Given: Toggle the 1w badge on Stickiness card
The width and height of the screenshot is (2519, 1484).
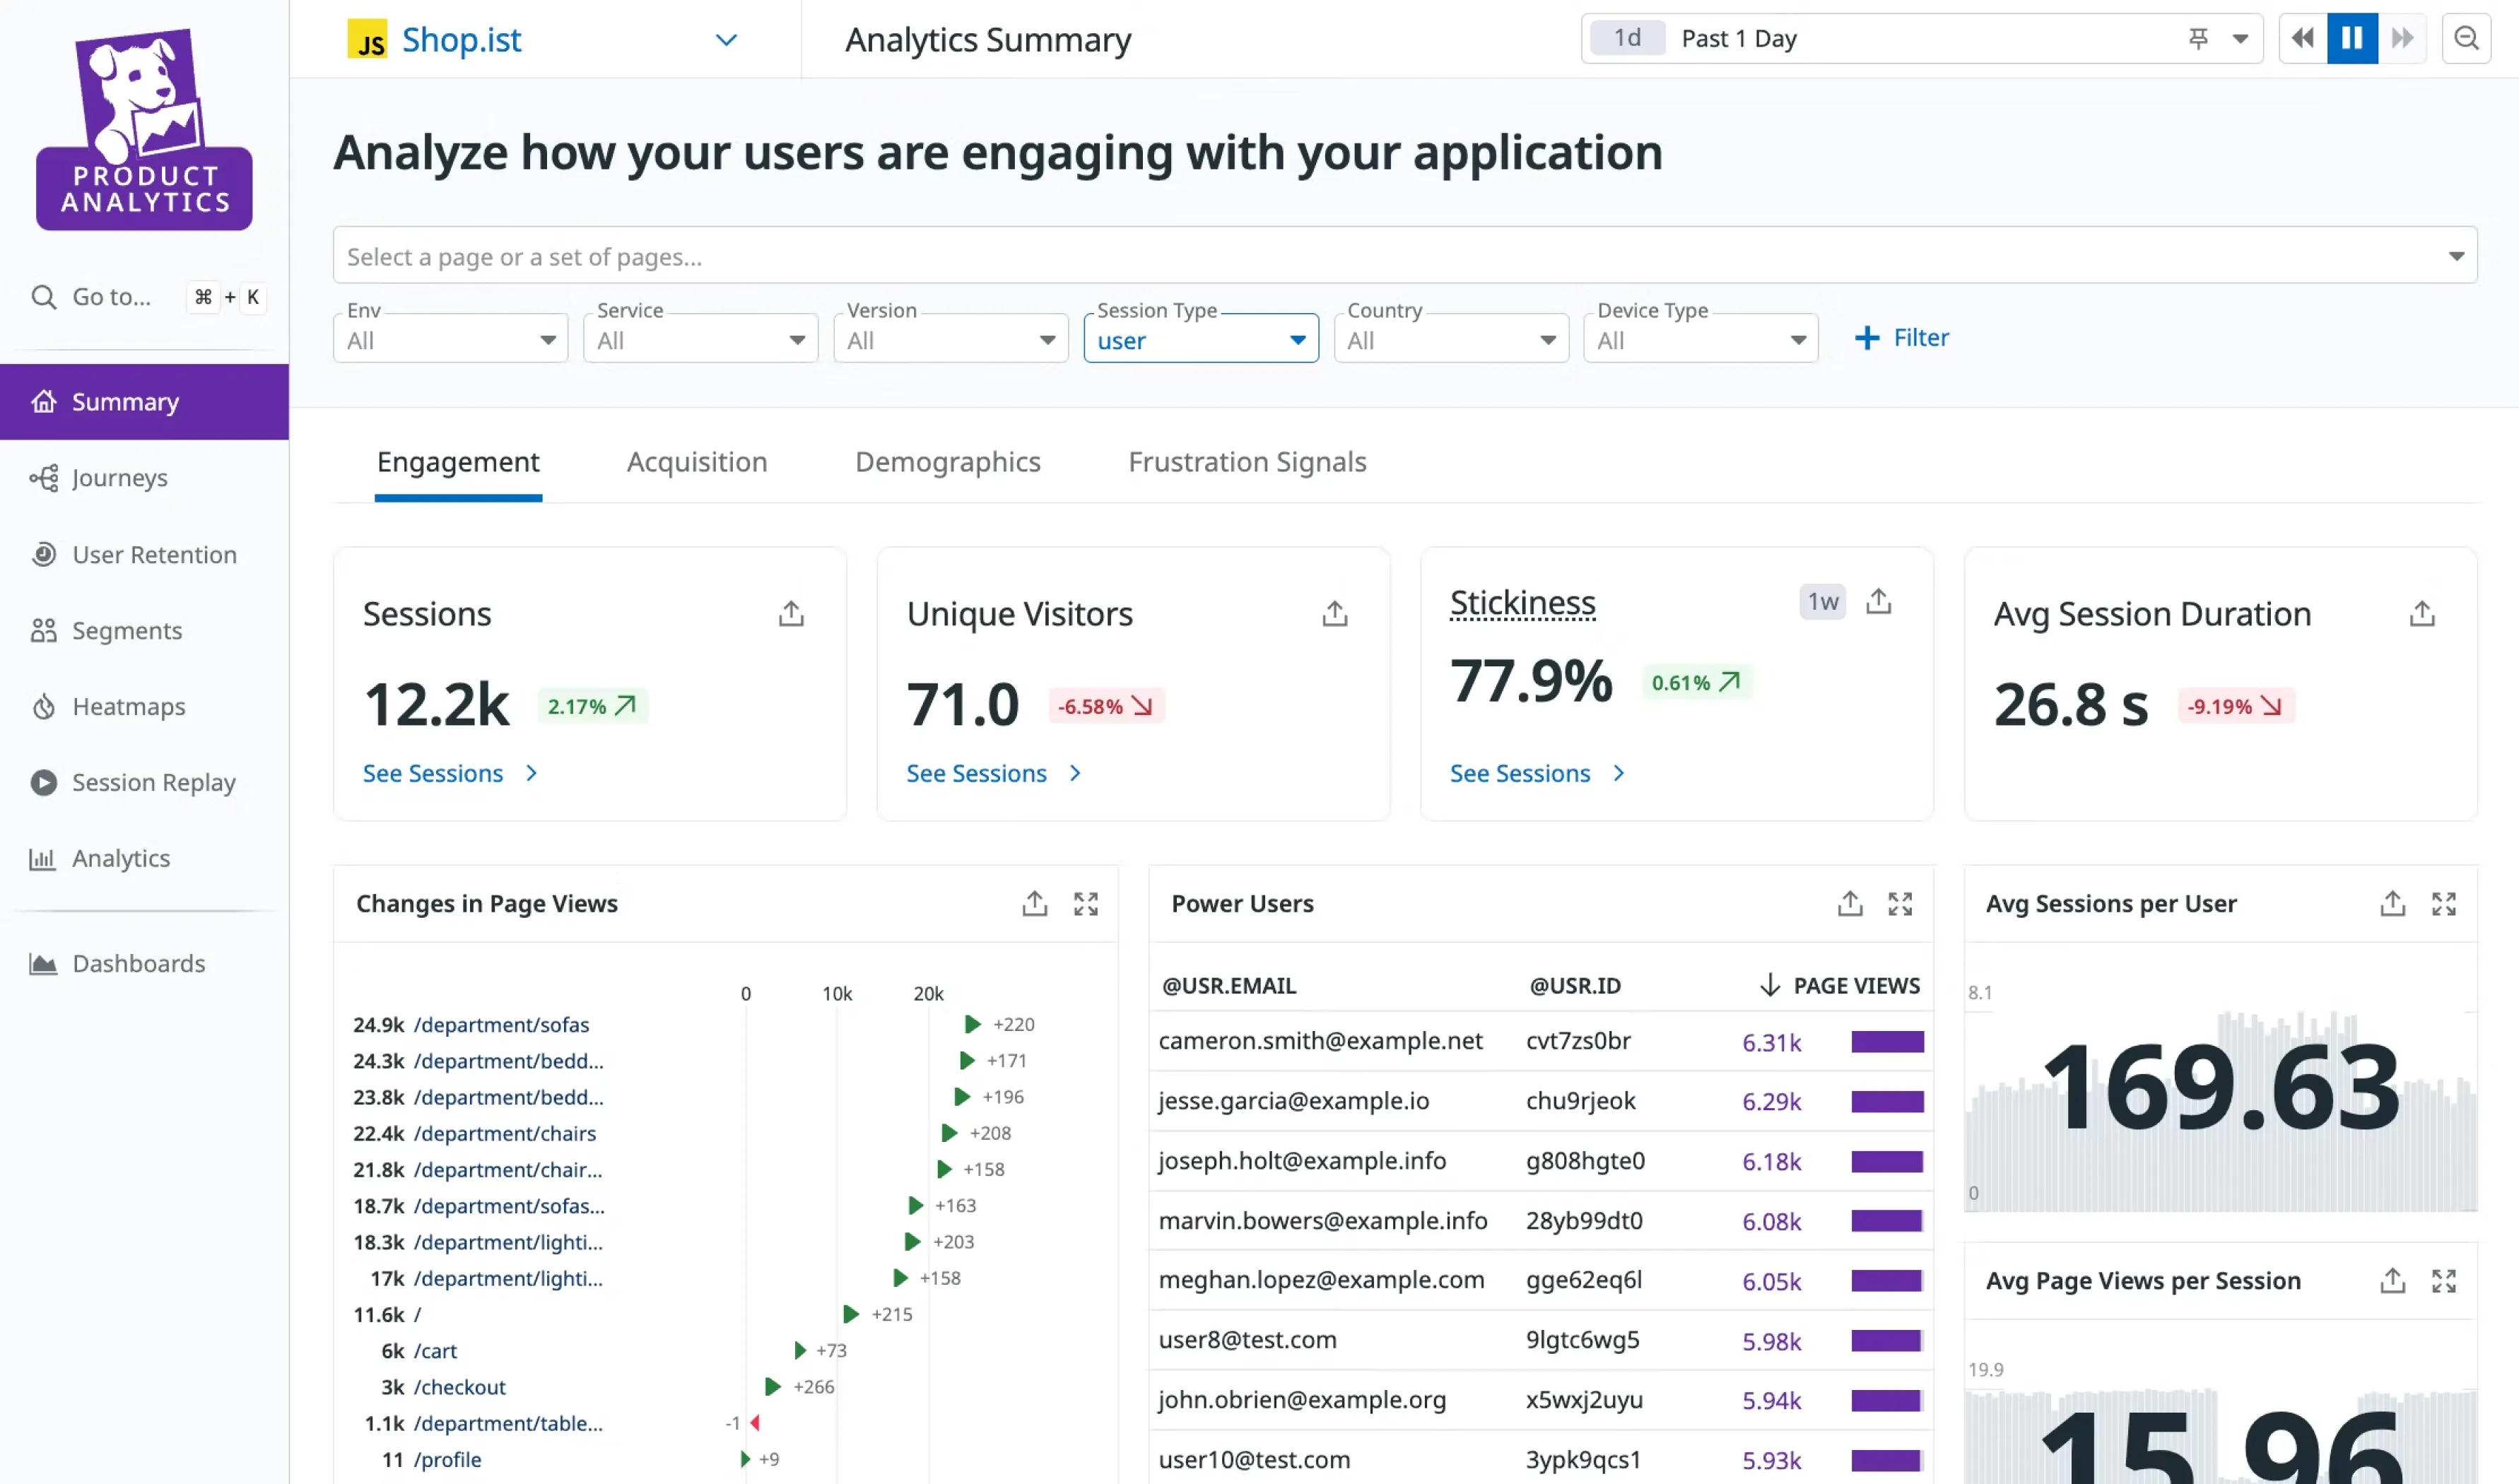Looking at the screenshot, I should click(x=1821, y=602).
